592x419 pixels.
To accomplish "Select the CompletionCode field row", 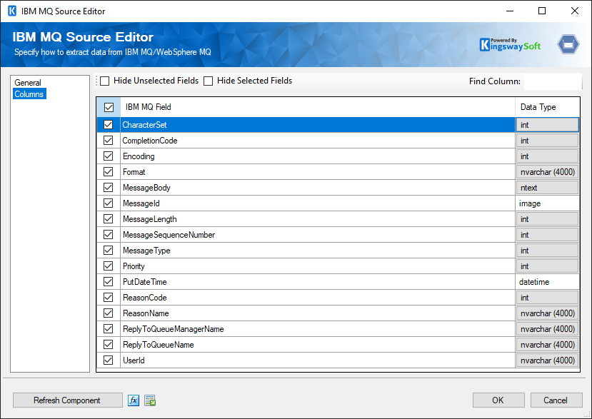I will 318,141.
